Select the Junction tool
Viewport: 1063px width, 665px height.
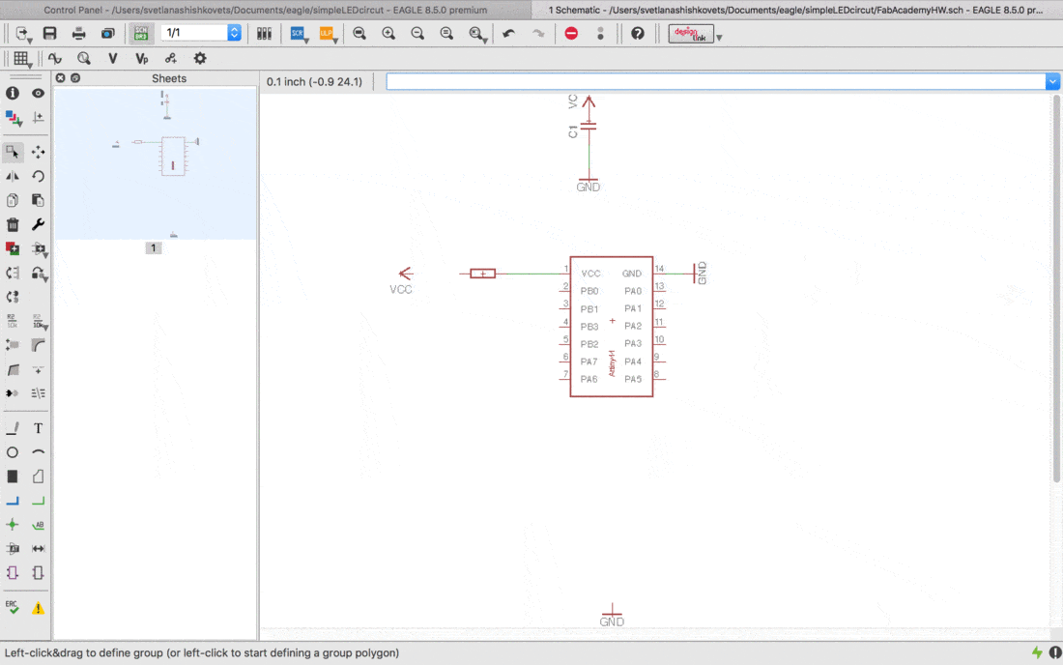point(13,525)
